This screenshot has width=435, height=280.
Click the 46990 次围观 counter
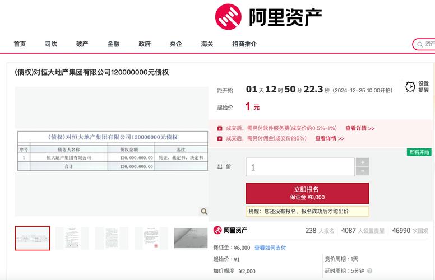tap(410, 231)
